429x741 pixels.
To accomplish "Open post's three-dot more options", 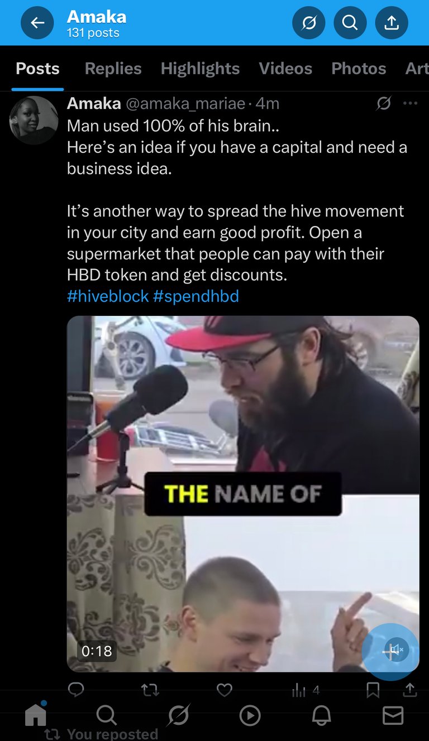I will 410,103.
